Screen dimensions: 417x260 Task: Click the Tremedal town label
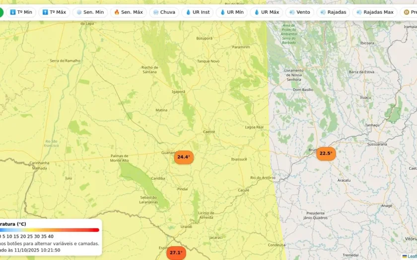click(x=350, y=255)
